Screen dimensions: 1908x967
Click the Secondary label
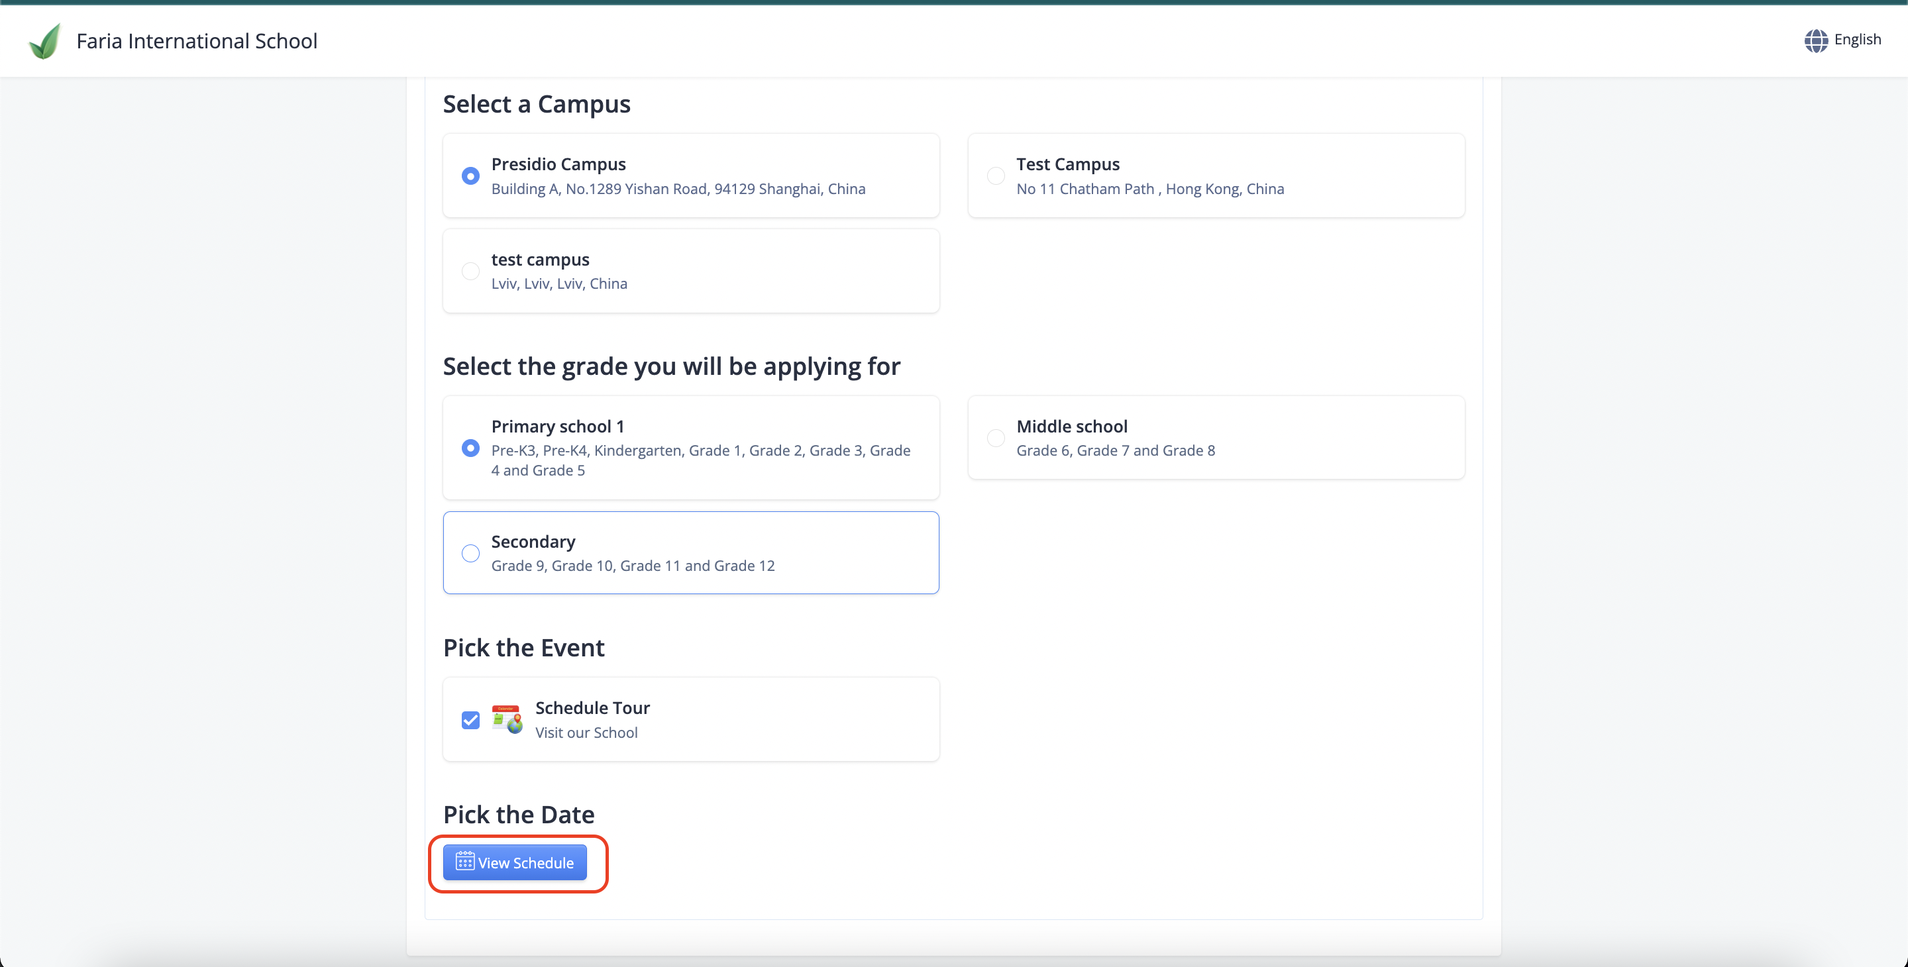(x=533, y=541)
